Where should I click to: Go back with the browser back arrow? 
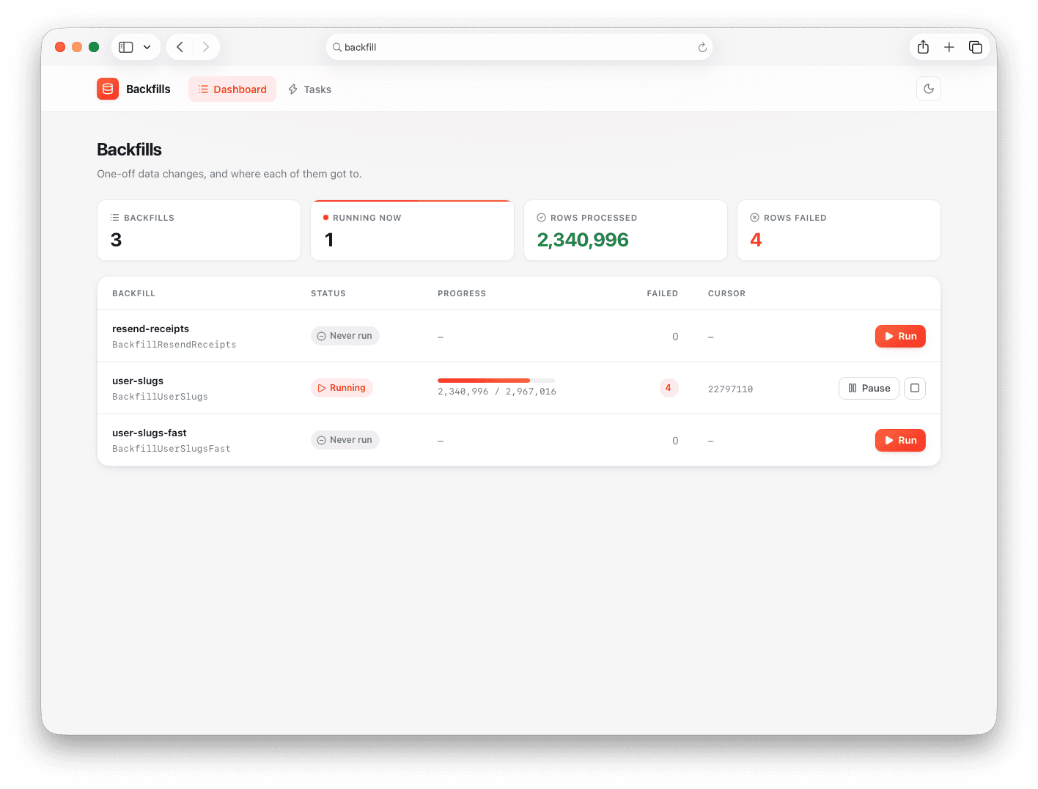180,47
